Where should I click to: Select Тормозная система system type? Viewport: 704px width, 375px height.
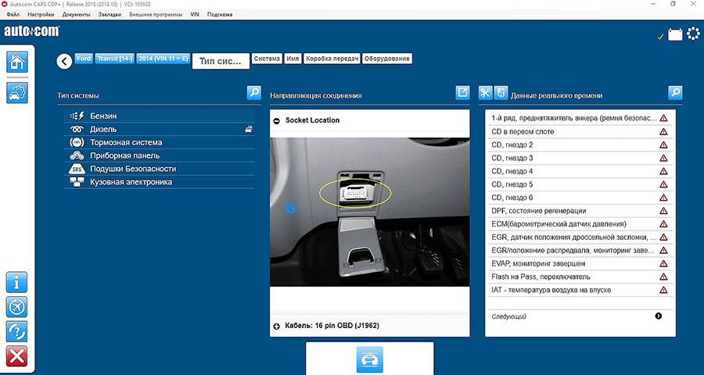point(159,142)
